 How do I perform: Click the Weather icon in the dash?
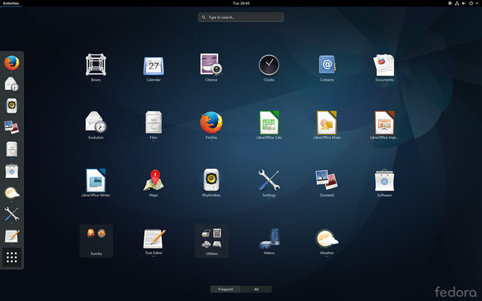[x=12, y=193]
